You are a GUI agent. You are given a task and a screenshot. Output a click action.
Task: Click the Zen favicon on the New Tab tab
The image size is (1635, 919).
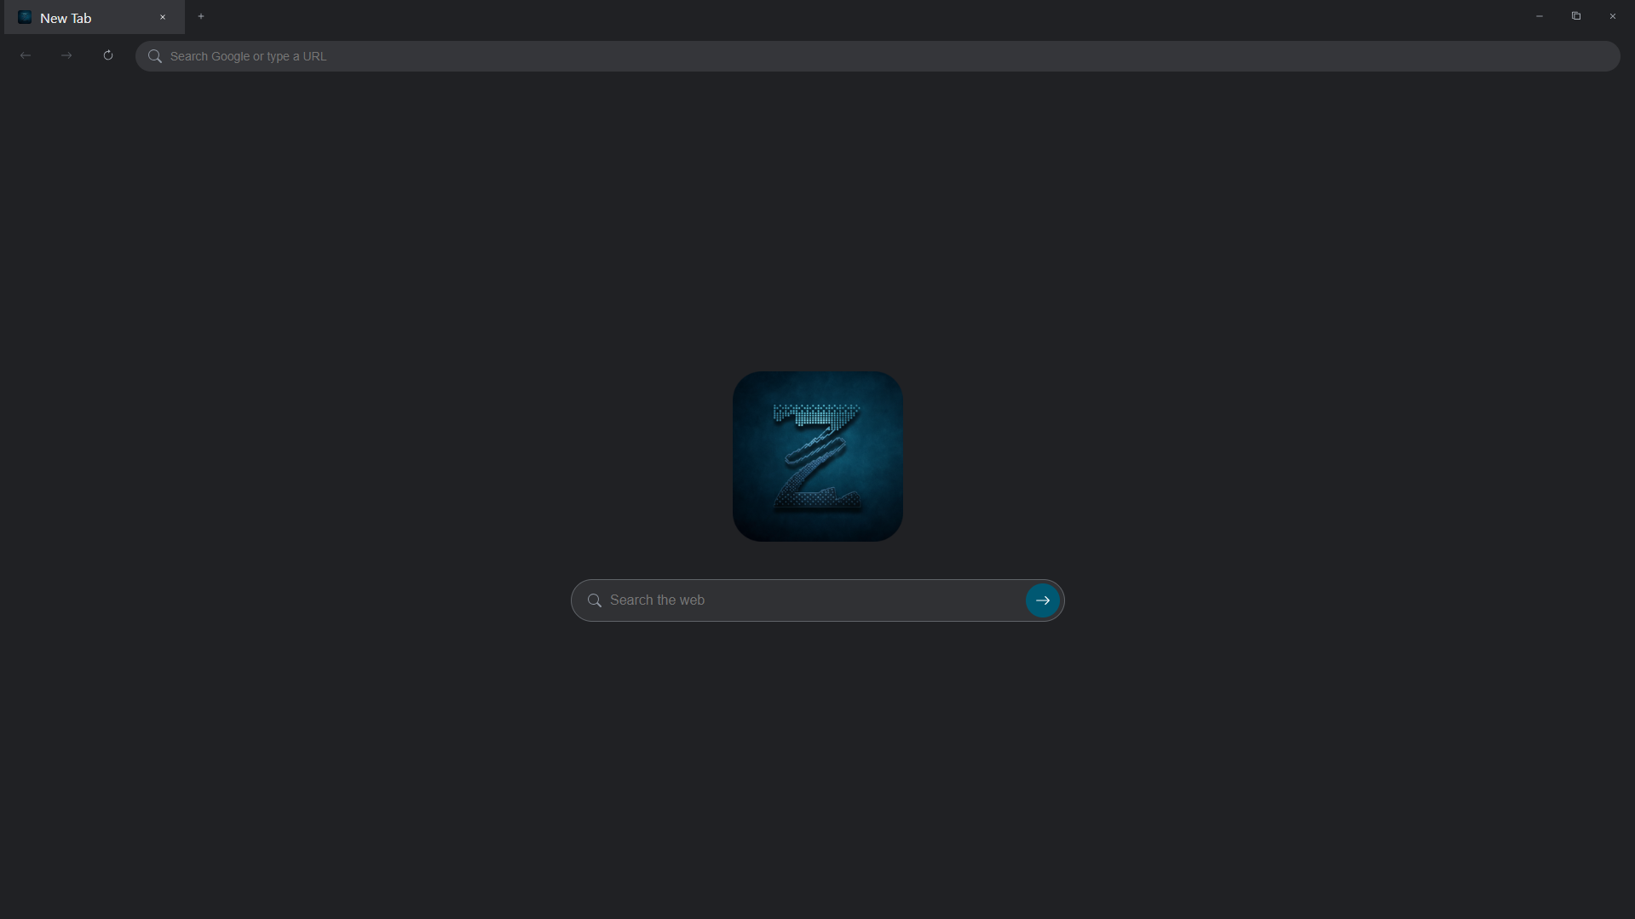[x=23, y=17]
